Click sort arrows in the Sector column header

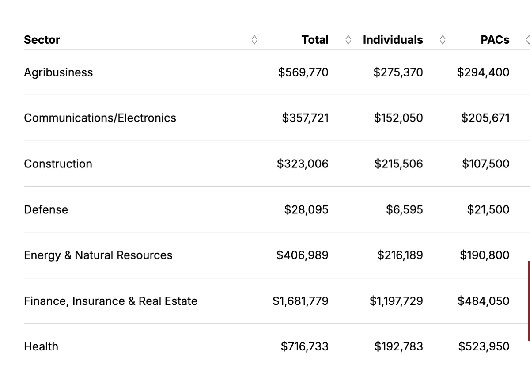(x=254, y=40)
